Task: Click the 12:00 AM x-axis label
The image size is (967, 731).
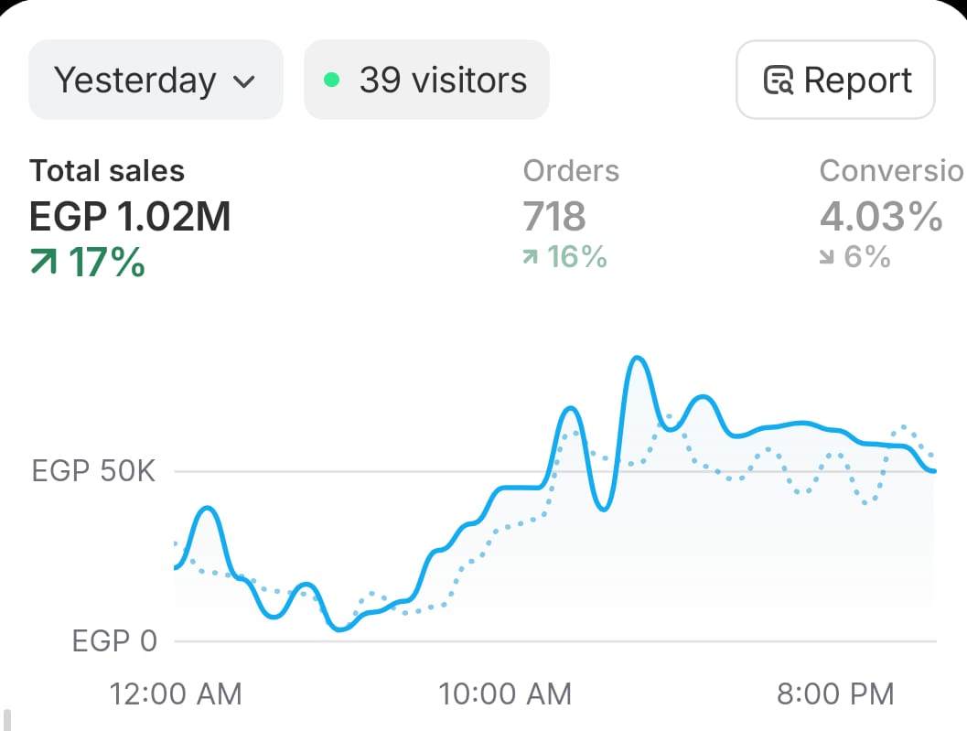Action: (x=176, y=693)
